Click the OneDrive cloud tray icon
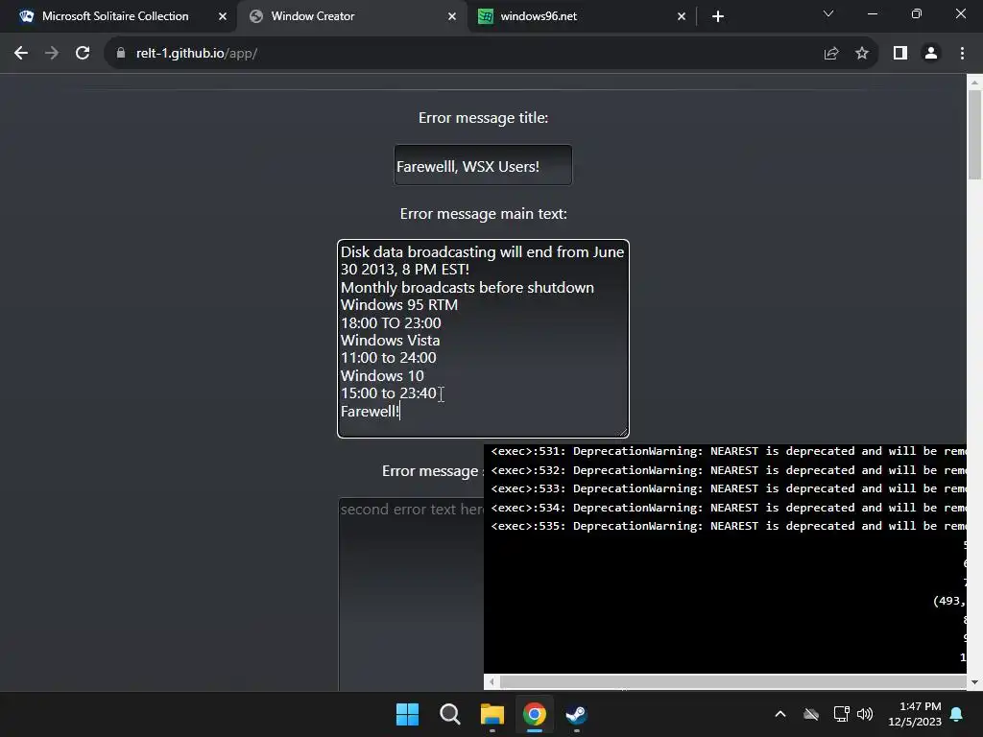The height and width of the screenshot is (737, 983). [811, 714]
